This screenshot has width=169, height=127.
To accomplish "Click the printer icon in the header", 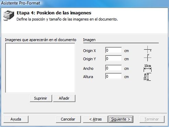I will coord(9,15).
